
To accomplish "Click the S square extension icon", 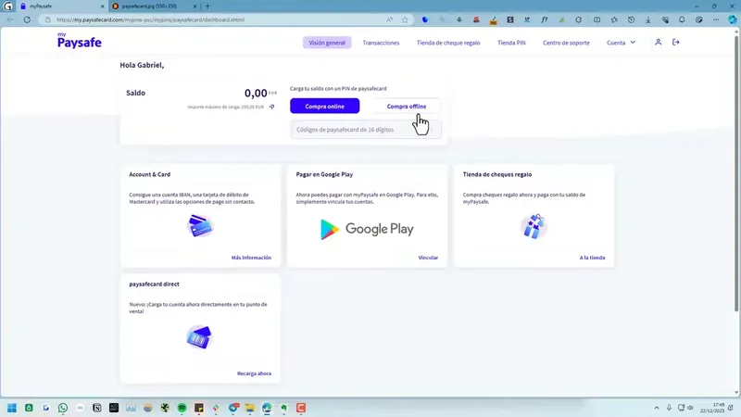I will point(510,19).
